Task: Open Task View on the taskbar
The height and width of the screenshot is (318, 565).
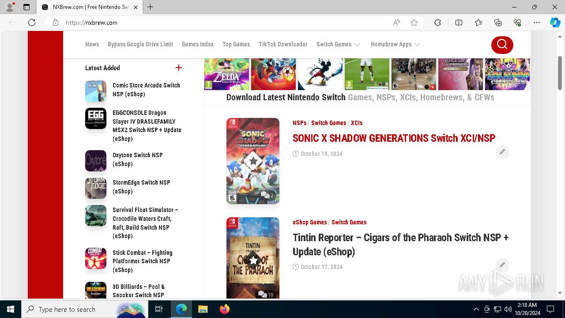Action: pos(159,309)
